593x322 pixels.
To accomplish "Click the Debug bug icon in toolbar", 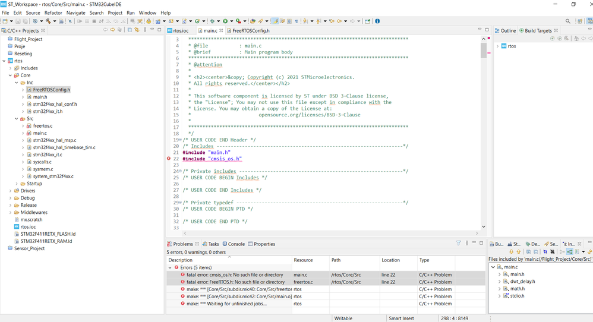I will 212,21.
